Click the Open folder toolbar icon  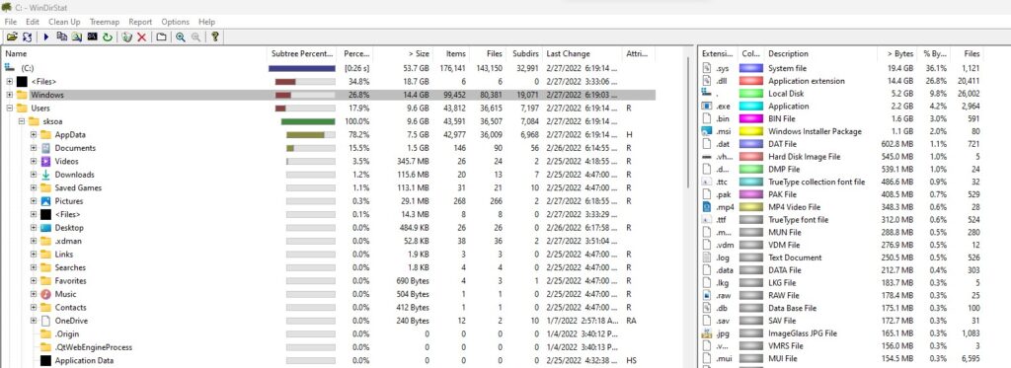tap(12, 37)
